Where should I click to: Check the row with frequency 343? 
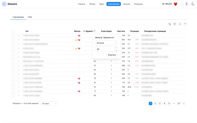click(13, 53)
